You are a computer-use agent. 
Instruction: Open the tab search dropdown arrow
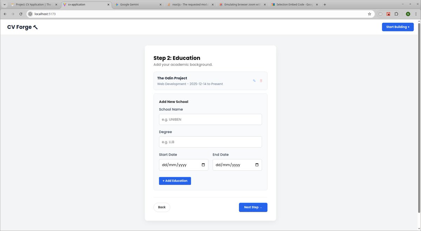point(4,4)
